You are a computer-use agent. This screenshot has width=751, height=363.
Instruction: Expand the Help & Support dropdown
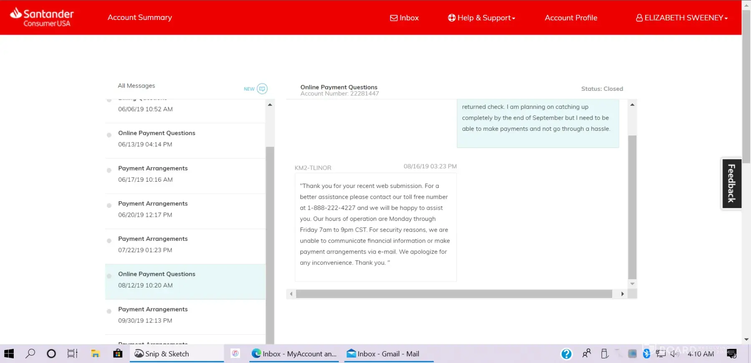point(481,18)
